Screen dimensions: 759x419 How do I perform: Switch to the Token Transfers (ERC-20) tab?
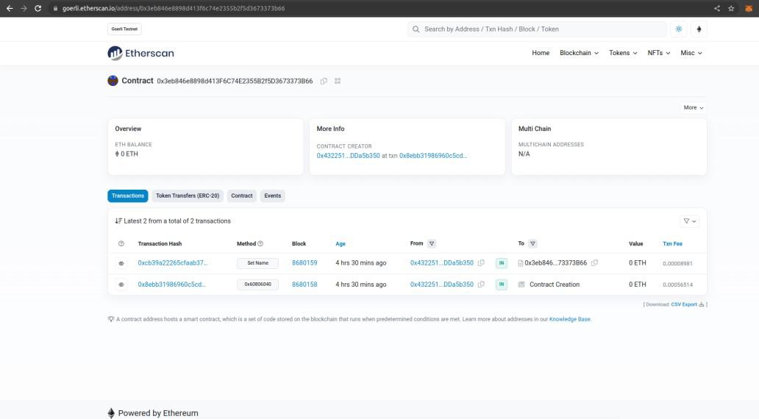coord(188,196)
